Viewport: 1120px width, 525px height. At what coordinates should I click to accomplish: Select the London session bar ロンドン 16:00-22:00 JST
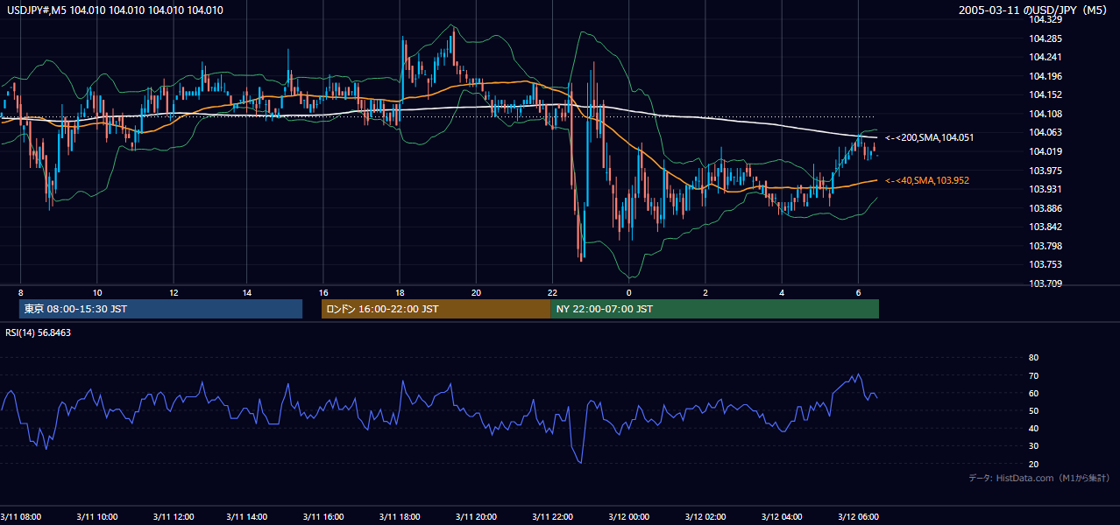[436, 309]
